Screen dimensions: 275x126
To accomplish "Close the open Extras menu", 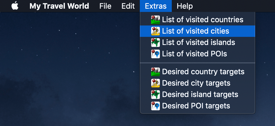I will [156, 6].
